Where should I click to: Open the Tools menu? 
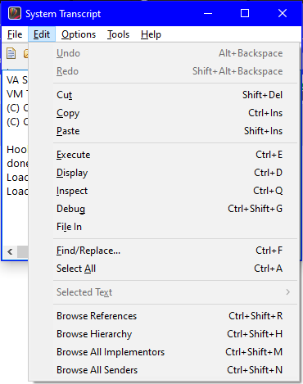tap(118, 34)
